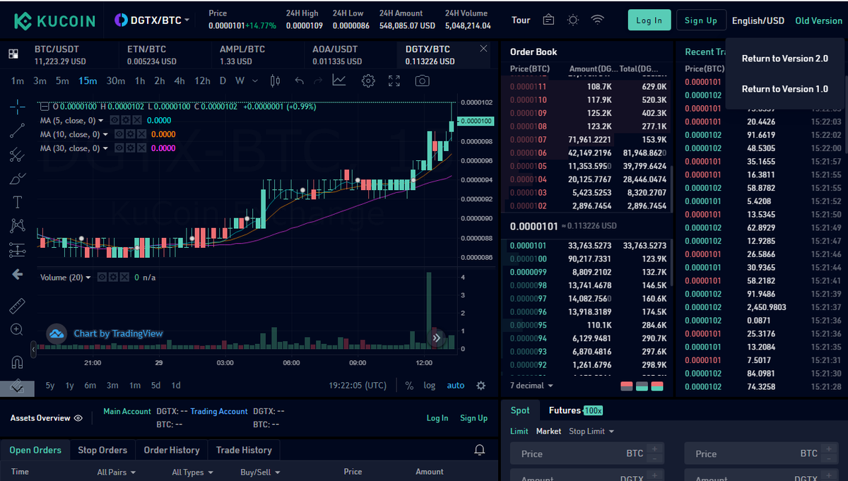Open chart properties gear in top toolbar
Viewport: 848px width, 481px height.
coord(367,81)
